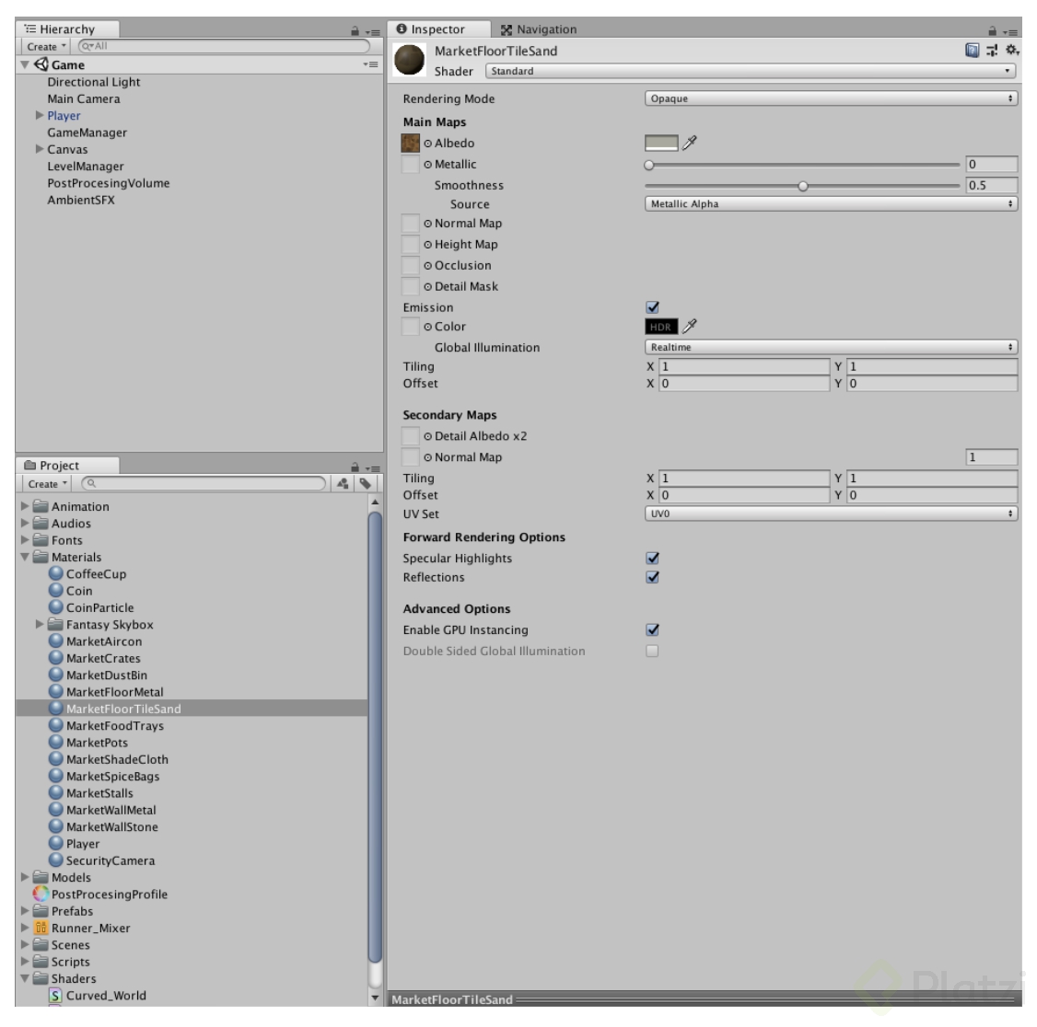Click the Project search field
The width and height of the screenshot is (1037, 1027).
204,484
